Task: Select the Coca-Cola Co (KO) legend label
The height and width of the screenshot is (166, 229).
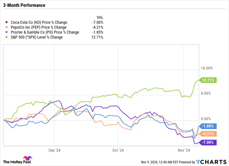Action: pyautogui.click(x=38, y=23)
